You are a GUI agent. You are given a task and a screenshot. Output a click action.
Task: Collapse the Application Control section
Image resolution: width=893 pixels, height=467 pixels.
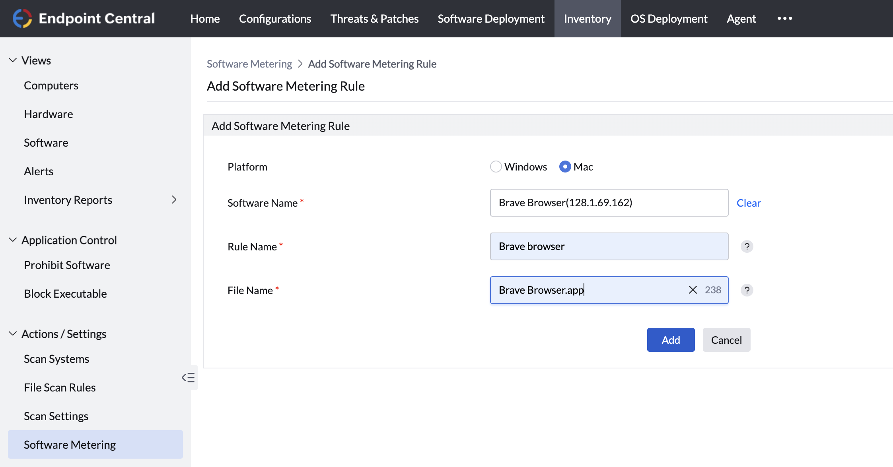tap(12, 239)
